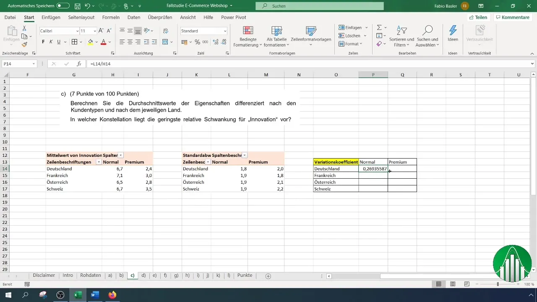Toggle Automatisches Speichern switch
The height and width of the screenshot is (302, 537).
point(63,6)
